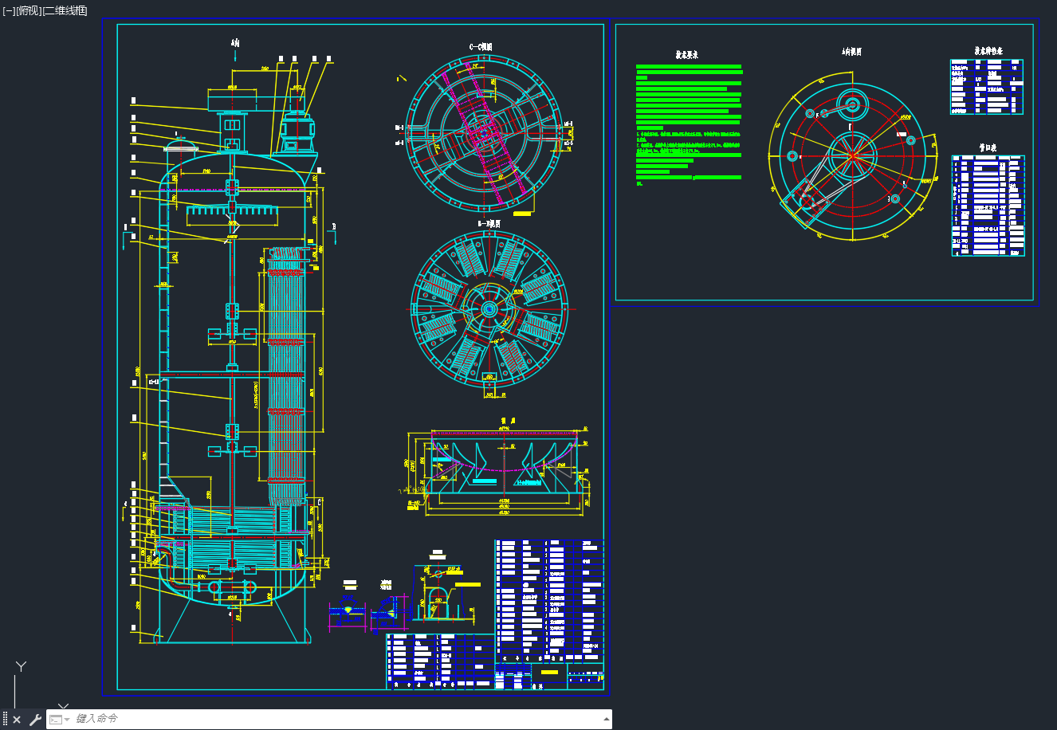Select the A向视图 title text
1057x730 pixels.
click(x=852, y=52)
